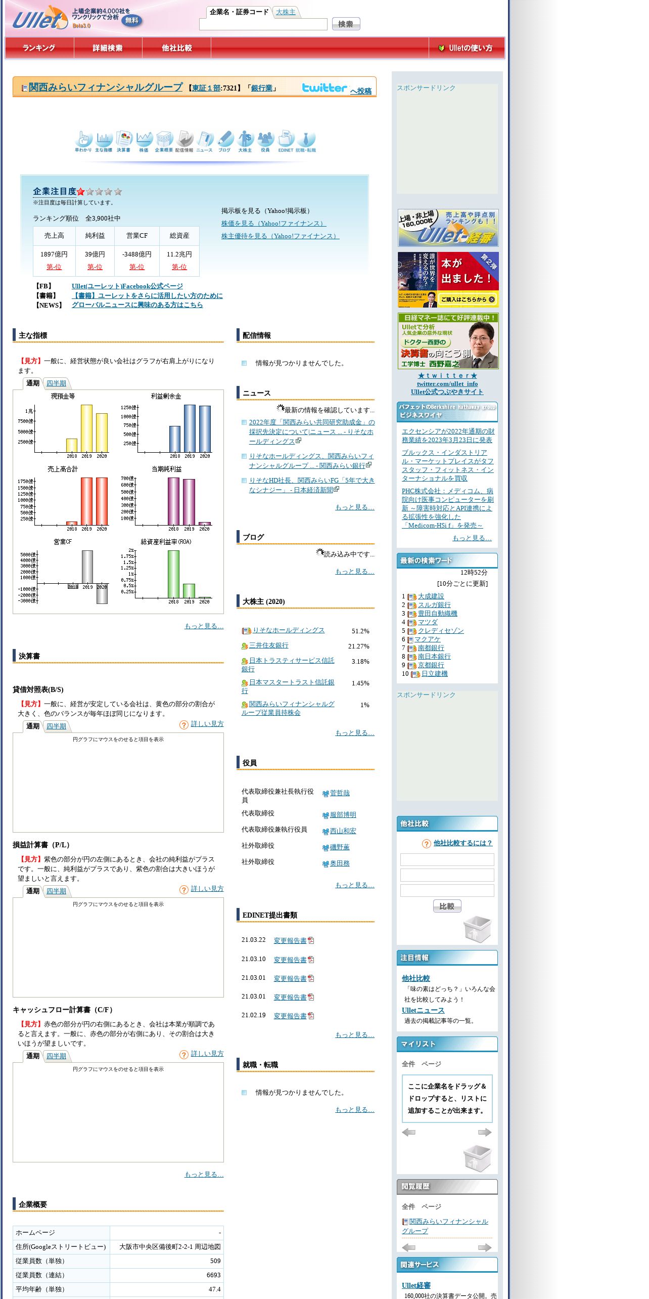Click the PDF icon of the 21.02.19 変更報告書
The height and width of the screenshot is (1299, 649).
311,1016
